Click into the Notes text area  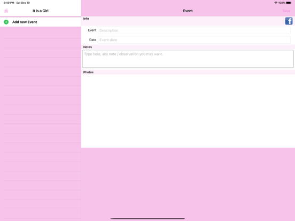point(188,59)
